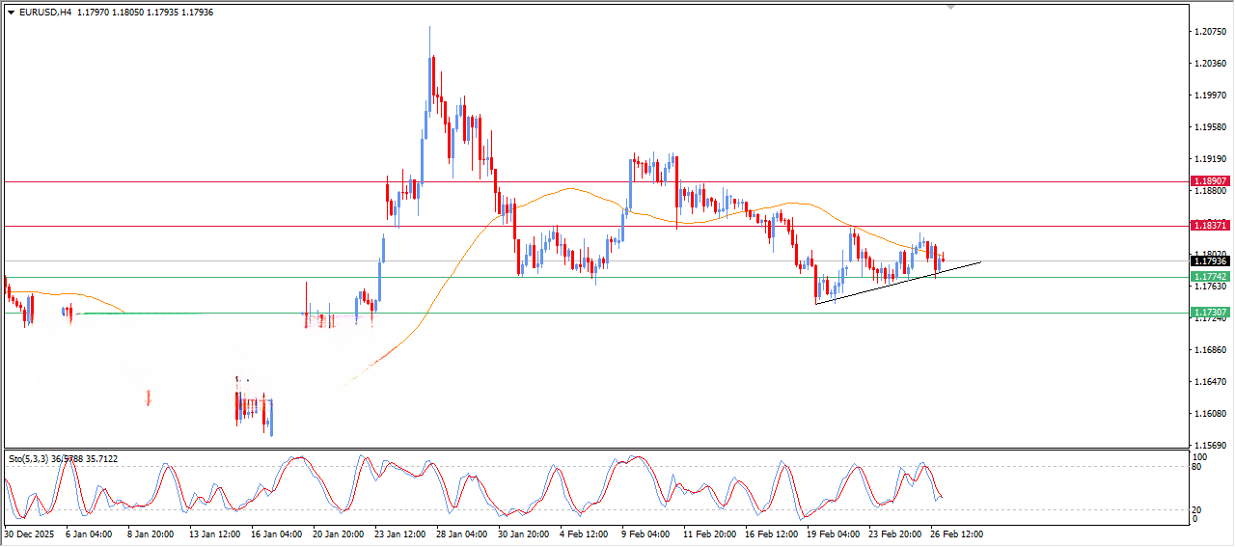Select the green 1.17742 price level tag
Viewport: 1235px width, 547px height.
pos(1209,277)
